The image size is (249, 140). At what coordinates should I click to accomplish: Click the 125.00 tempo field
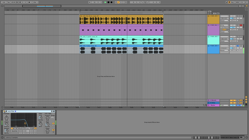(13, 2)
